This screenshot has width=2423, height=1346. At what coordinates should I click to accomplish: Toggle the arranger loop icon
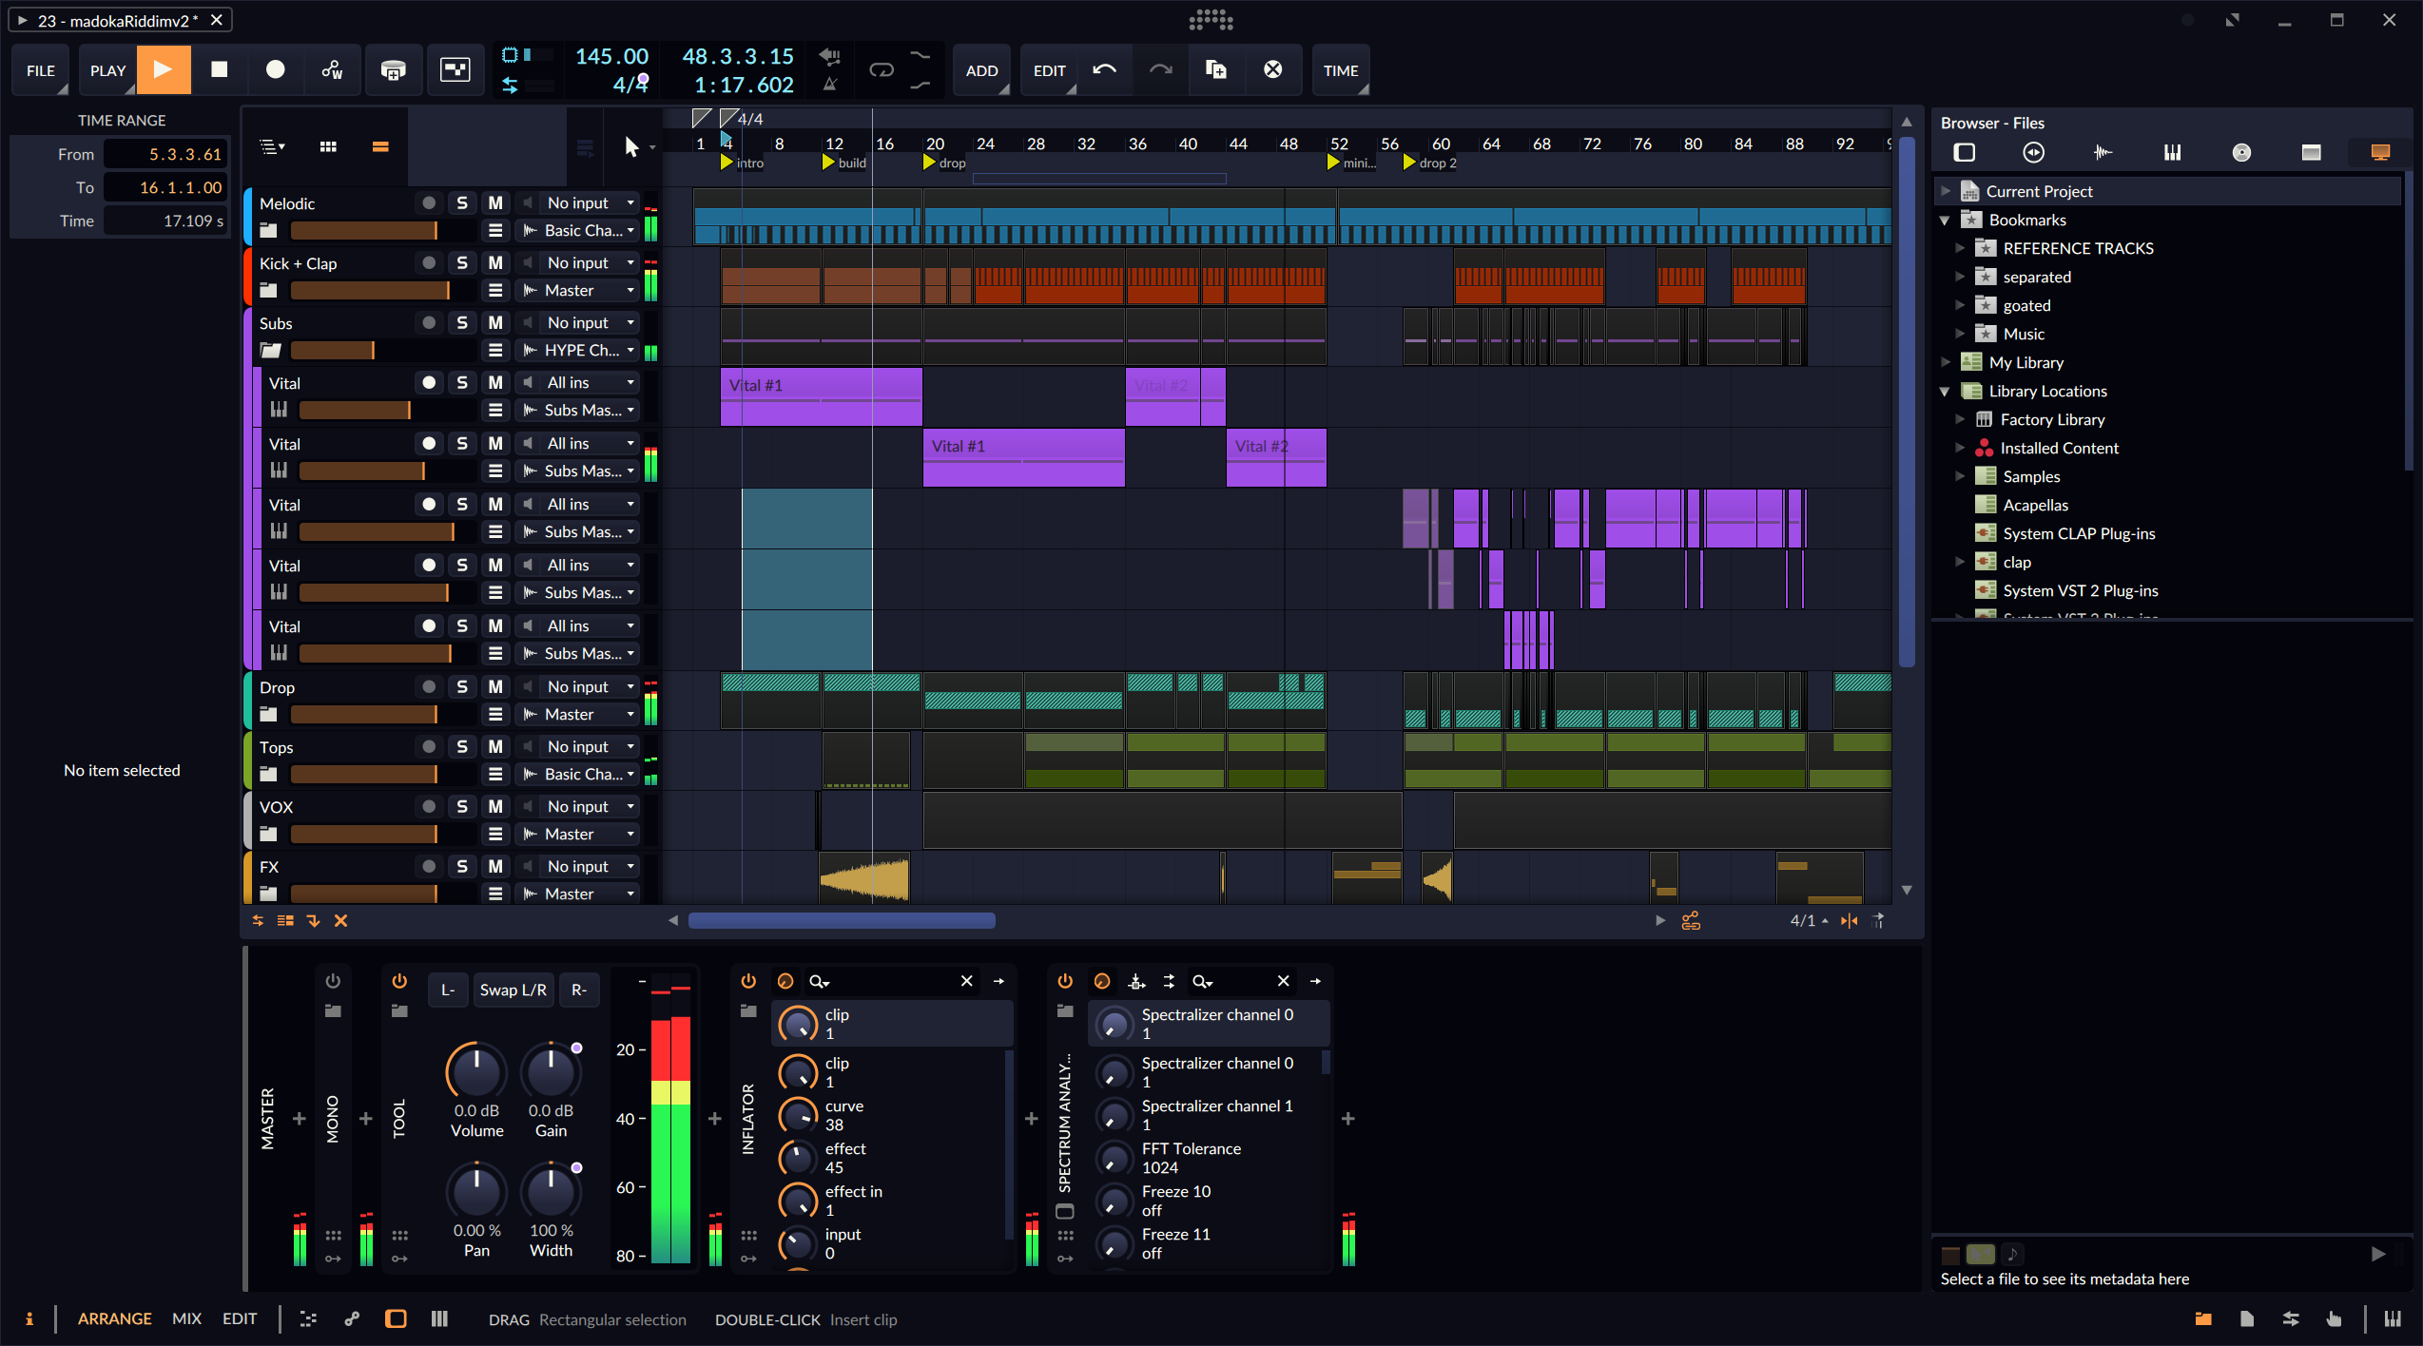882,69
